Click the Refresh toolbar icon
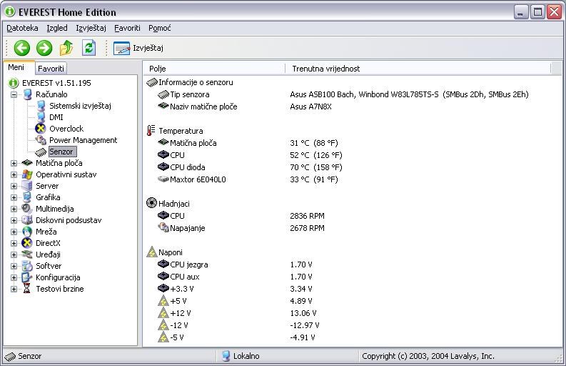The image size is (566, 366). tap(89, 48)
